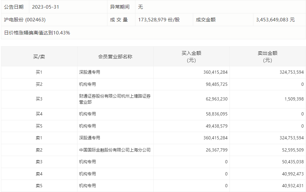
Task: Click the 买/卖 column header
Action: pyautogui.click(x=39, y=57)
